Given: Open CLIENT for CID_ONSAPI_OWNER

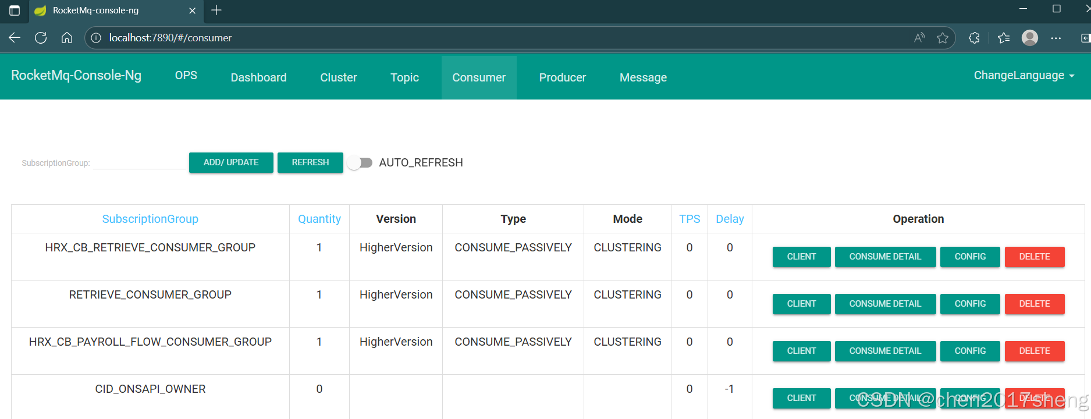Looking at the screenshot, I should [801, 398].
